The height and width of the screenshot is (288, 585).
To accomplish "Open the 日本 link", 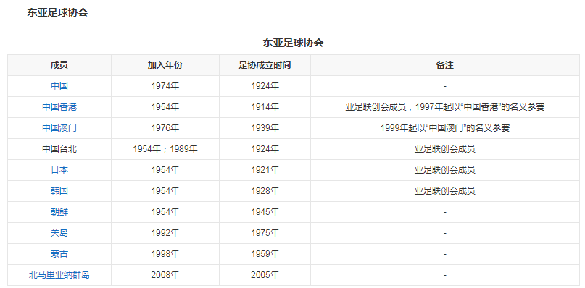I will click(59, 170).
